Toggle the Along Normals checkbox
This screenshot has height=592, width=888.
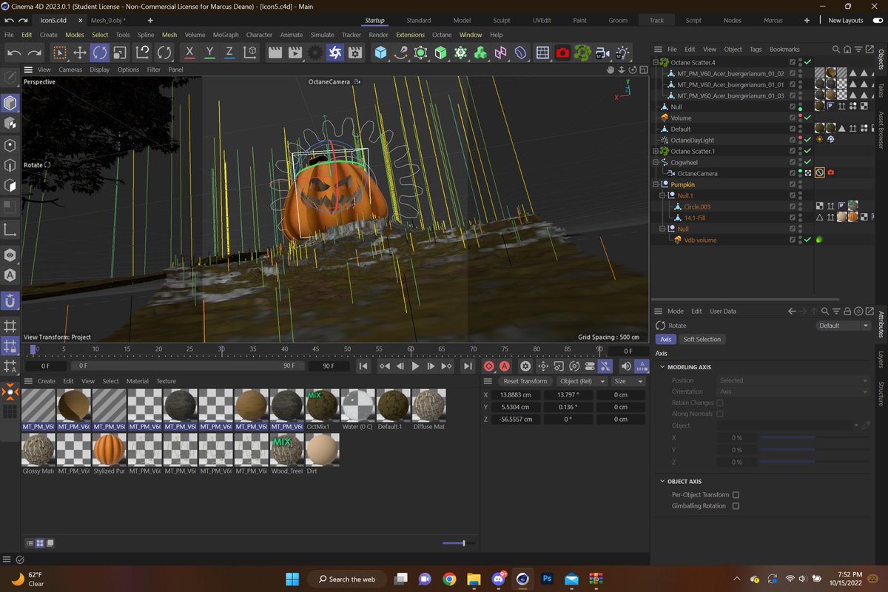coord(719,414)
